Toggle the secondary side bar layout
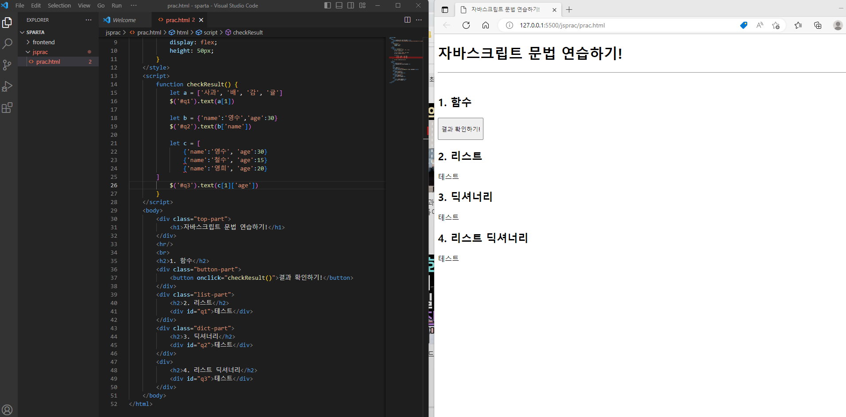Screen dimensions: 846x417 point(351,5)
